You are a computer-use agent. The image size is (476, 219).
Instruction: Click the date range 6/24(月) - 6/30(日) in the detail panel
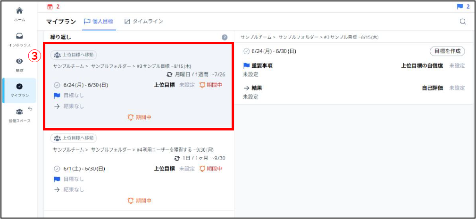point(274,51)
